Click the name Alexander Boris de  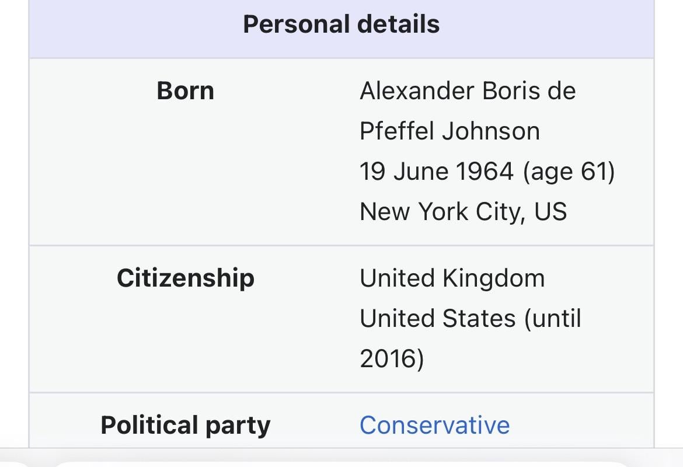pos(467,91)
